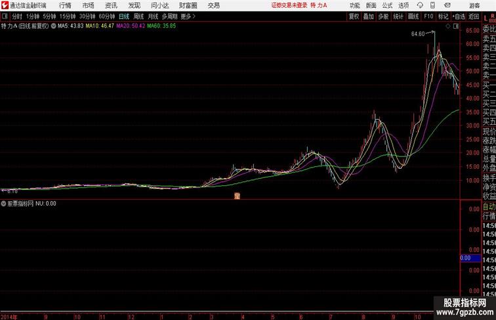496x320 pixels.
Task: Open the 选项 menu
Action: pos(403,6)
